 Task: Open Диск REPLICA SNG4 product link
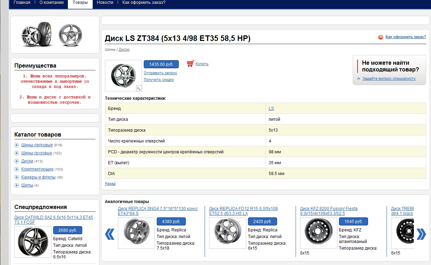point(158,211)
